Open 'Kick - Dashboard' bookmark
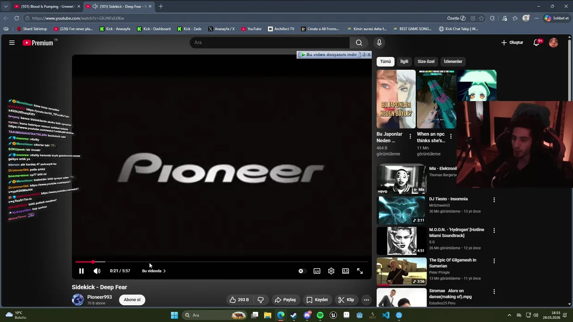This screenshot has width=573, height=322. pos(154,29)
